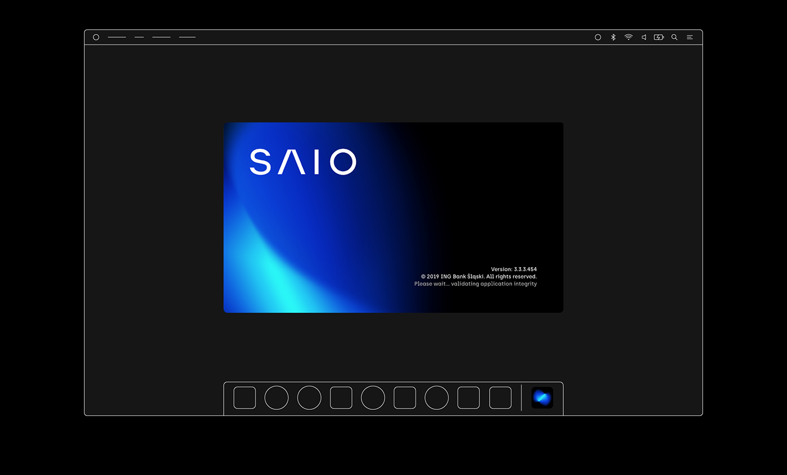Open the three-line menu icon at the menu bar's right end
This screenshot has height=475, width=787.
tap(690, 37)
